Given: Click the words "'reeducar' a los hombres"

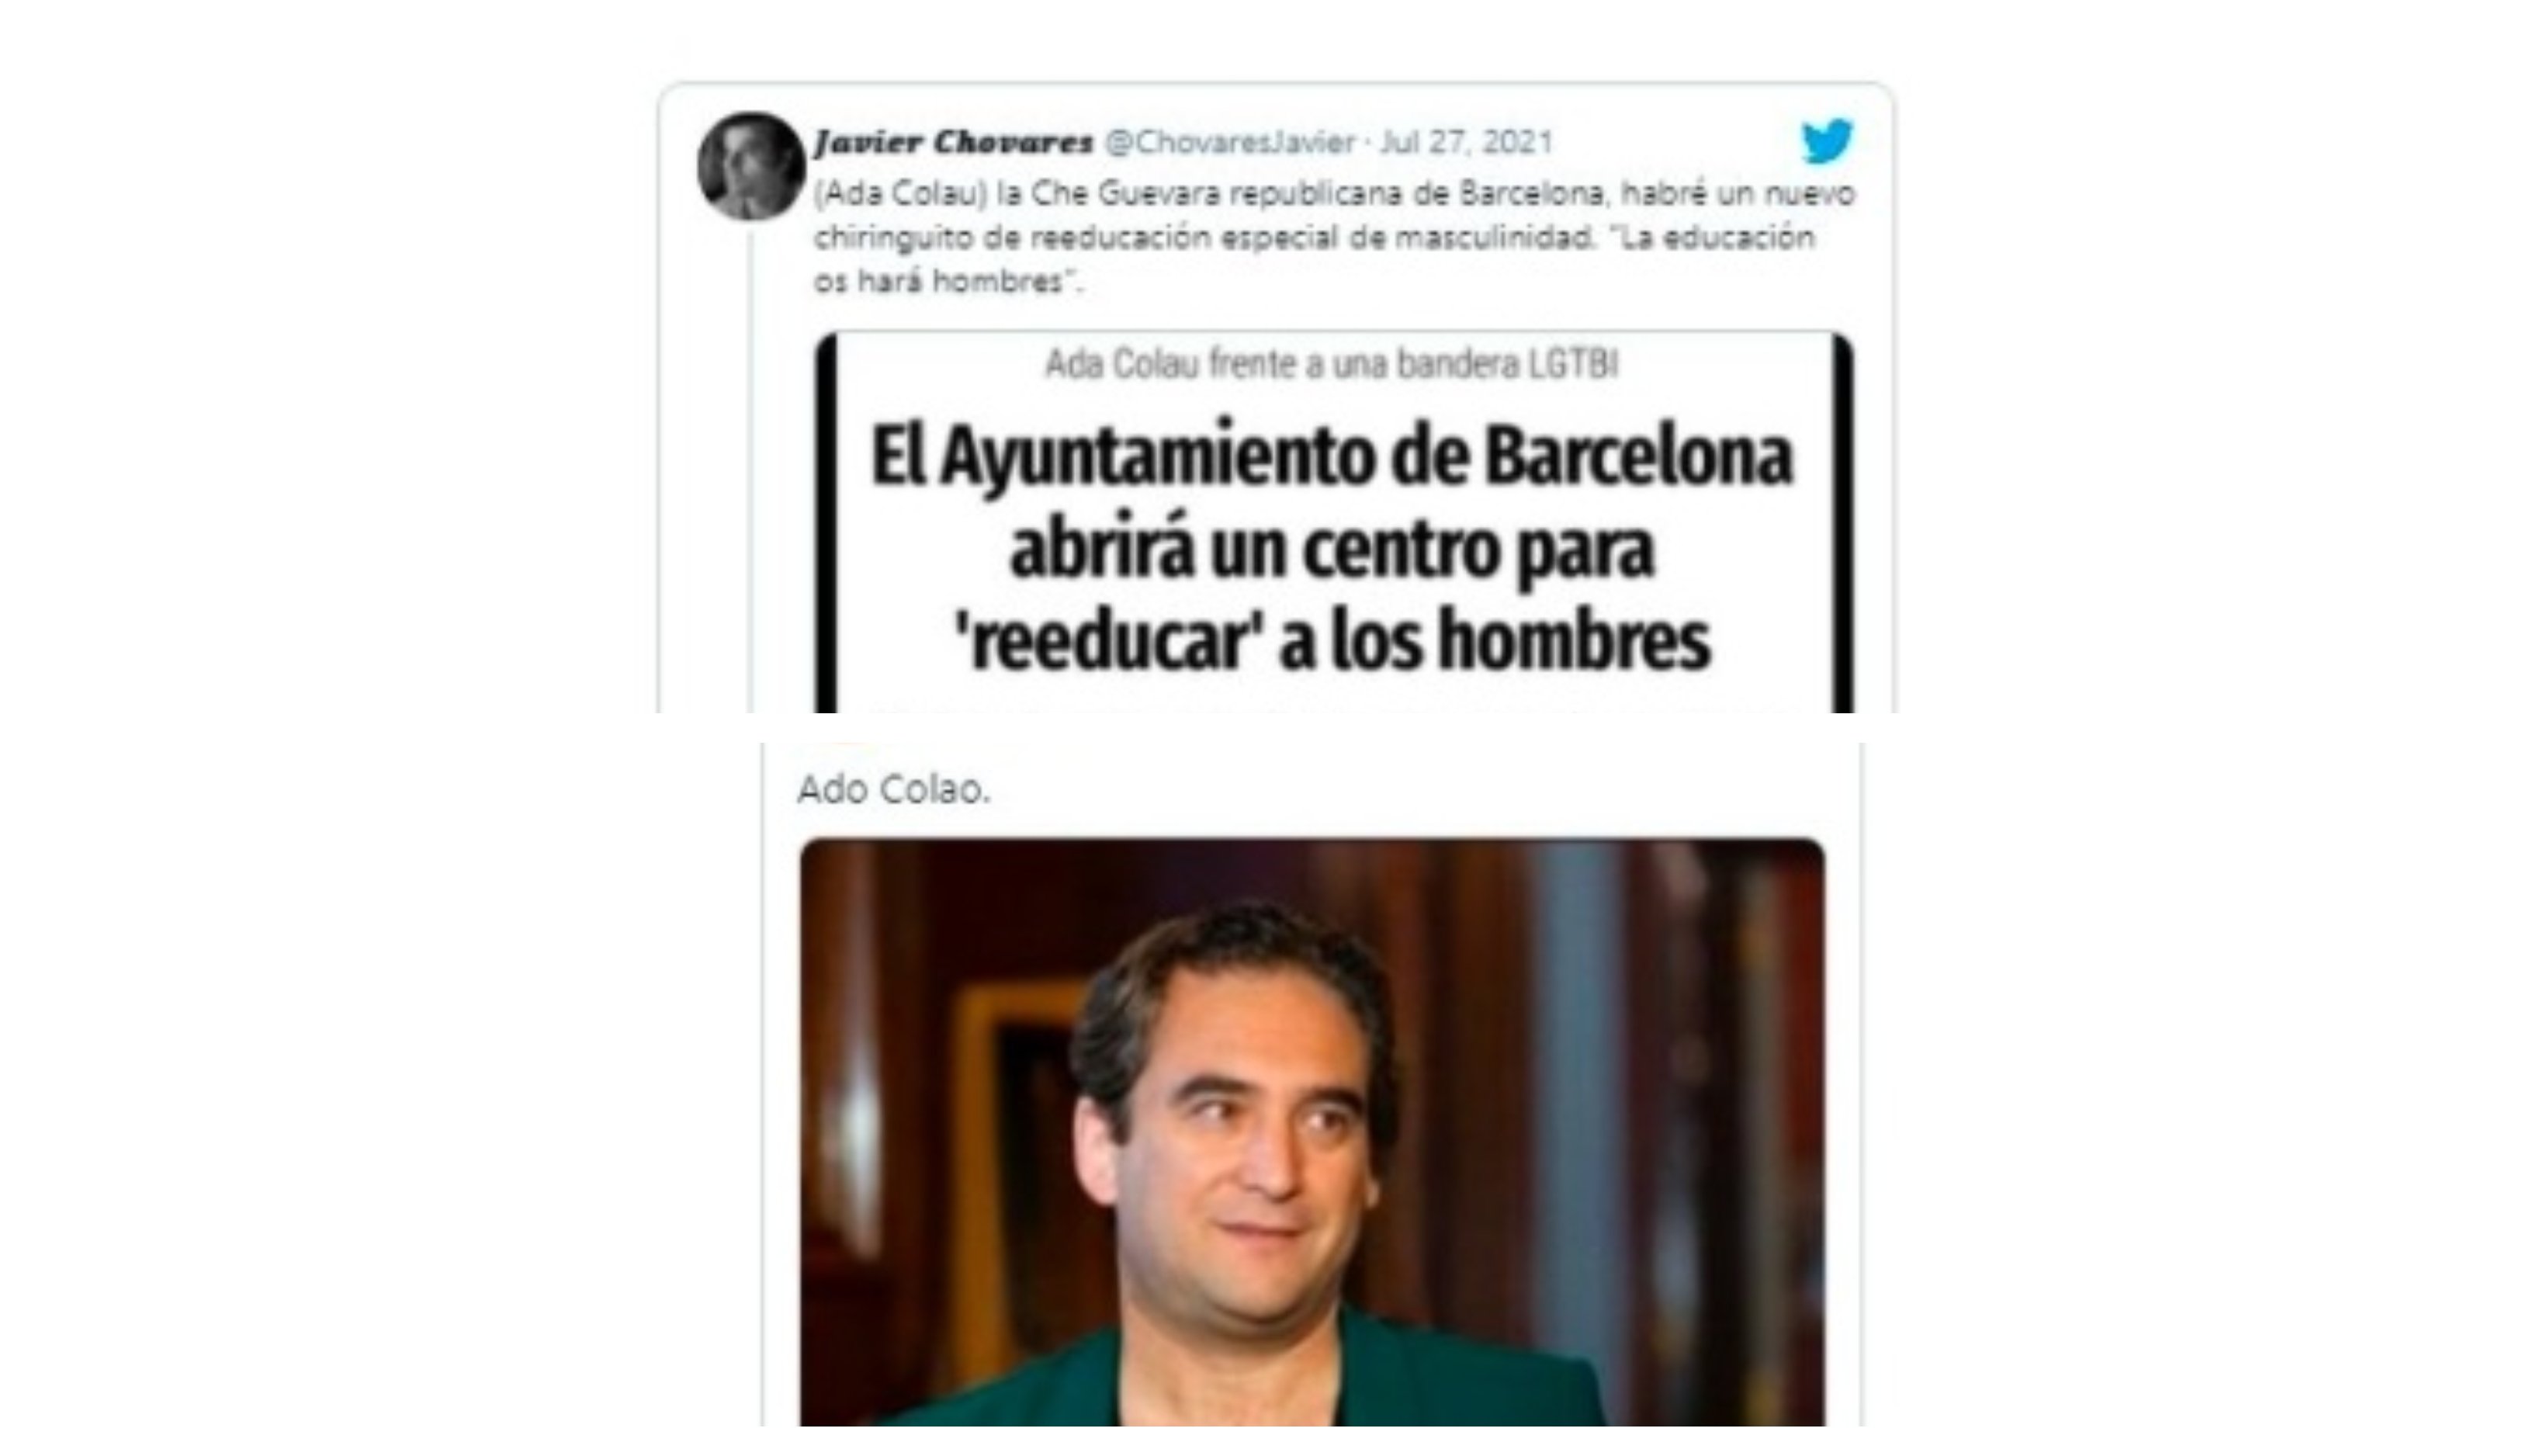Looking at the screenshot, I should (x=1332, y=640).
